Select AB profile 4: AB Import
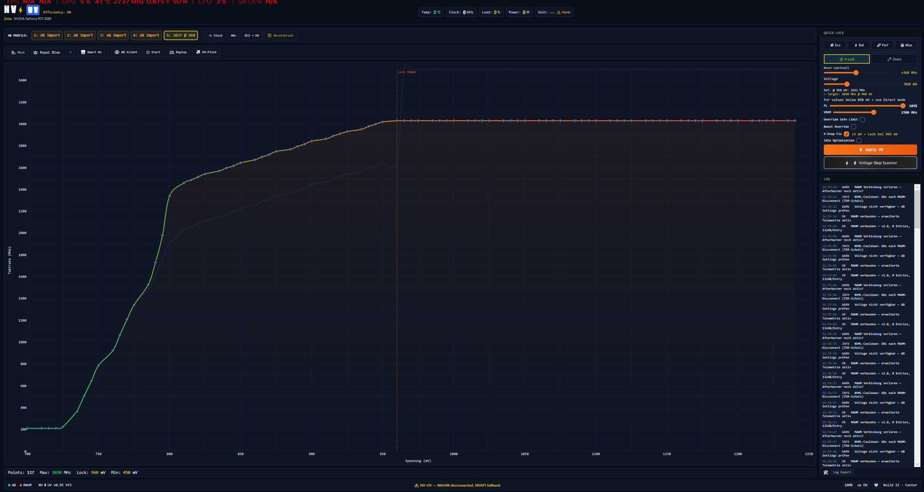924x492 pixels. [x=146, y=36]
